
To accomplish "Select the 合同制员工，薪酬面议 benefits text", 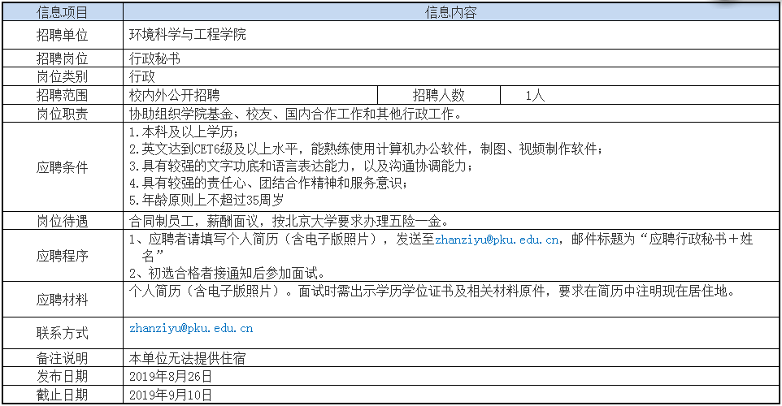I will (x=289, y=221).
